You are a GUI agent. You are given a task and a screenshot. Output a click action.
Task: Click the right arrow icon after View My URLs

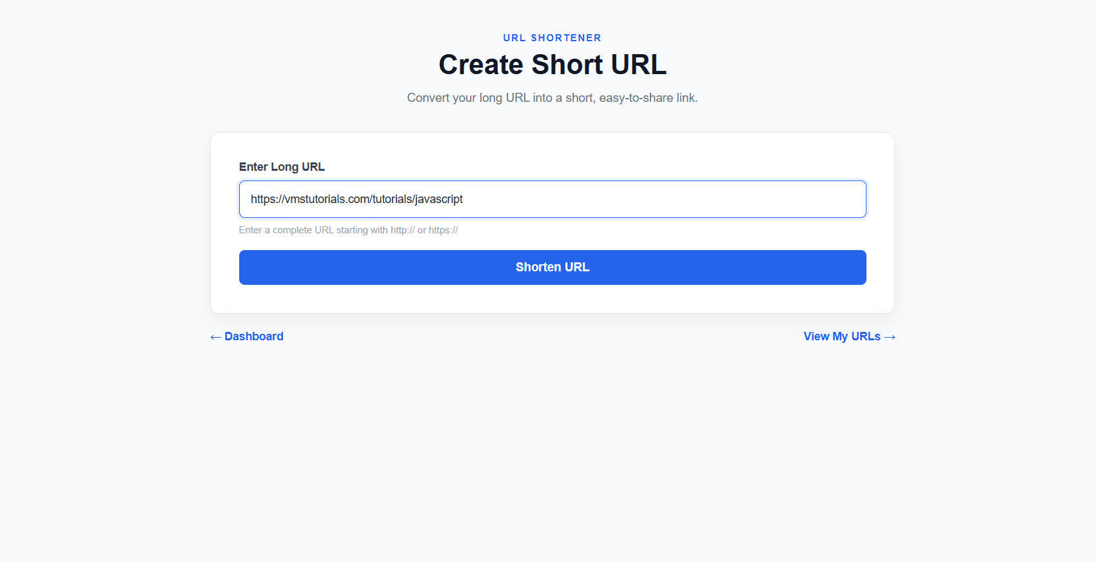(890, 337)
